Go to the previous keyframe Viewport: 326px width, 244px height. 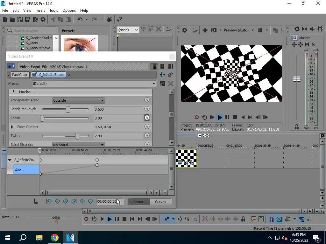coord(57,201)
